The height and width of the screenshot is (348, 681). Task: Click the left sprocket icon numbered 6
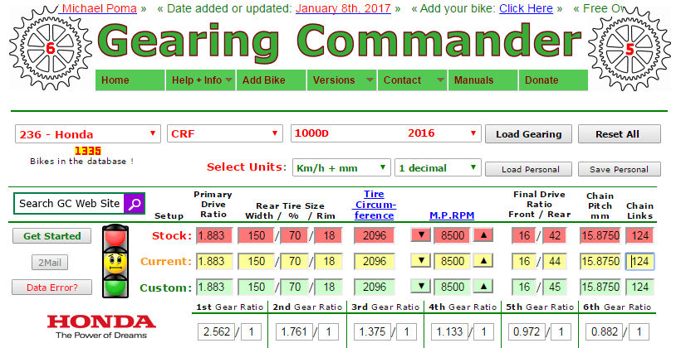pos(49,47)
